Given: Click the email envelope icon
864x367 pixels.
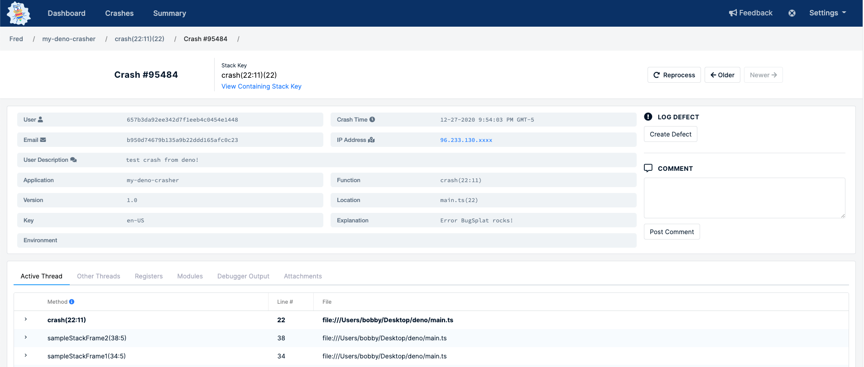Looking at the screenshot, I should 43,140.
